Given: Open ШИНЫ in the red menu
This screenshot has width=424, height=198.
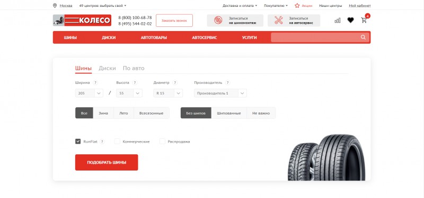Looking at the screenshot, I should pos(70,37).
